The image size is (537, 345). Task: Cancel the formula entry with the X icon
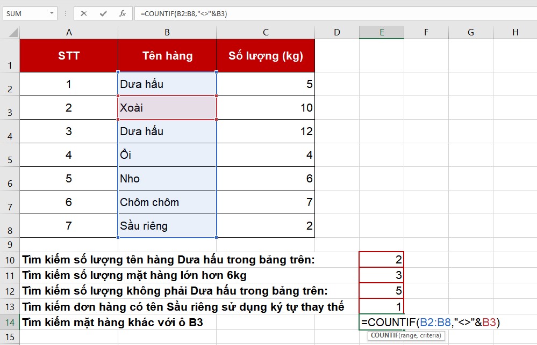(x=83, y=13)
